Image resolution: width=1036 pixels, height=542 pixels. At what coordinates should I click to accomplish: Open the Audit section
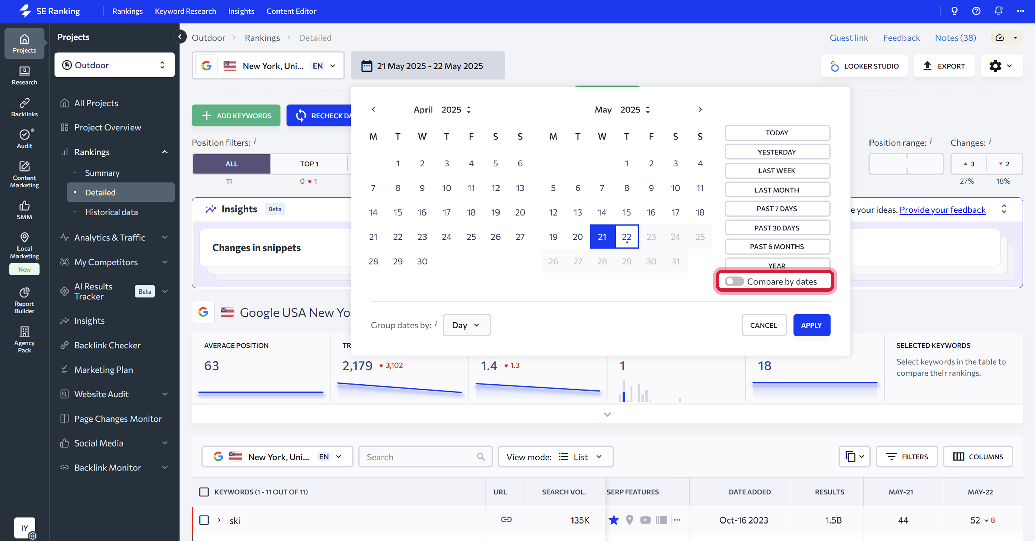24,139
